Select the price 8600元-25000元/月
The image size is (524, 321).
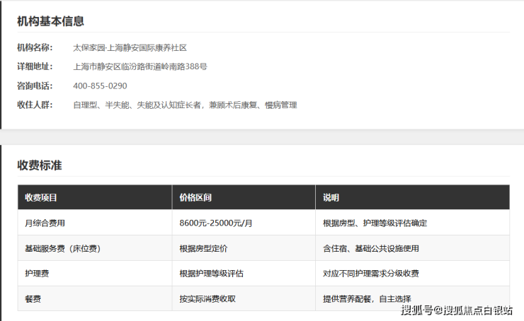(216, 223)
